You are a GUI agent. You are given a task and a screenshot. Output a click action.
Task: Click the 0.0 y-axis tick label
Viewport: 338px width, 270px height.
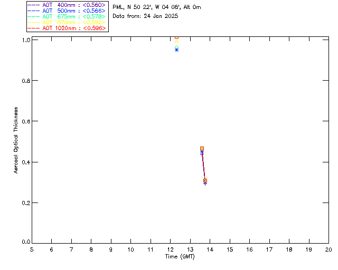26,242
